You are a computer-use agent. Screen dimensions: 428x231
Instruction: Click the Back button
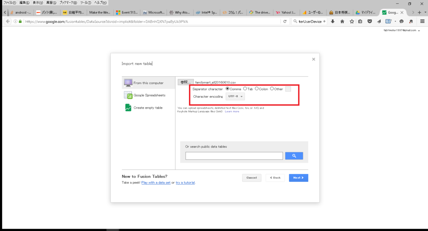pyautogui.click(x=275, y=178)
